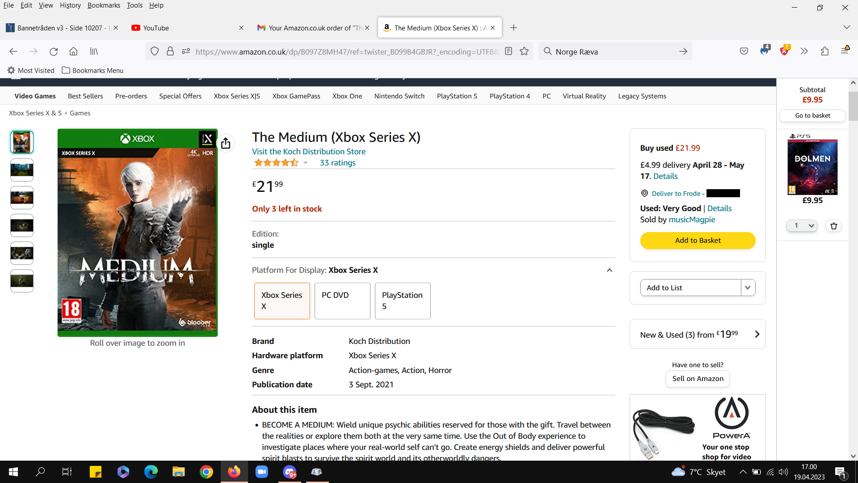Open Add to List dropdown arrow

point(748,288)
